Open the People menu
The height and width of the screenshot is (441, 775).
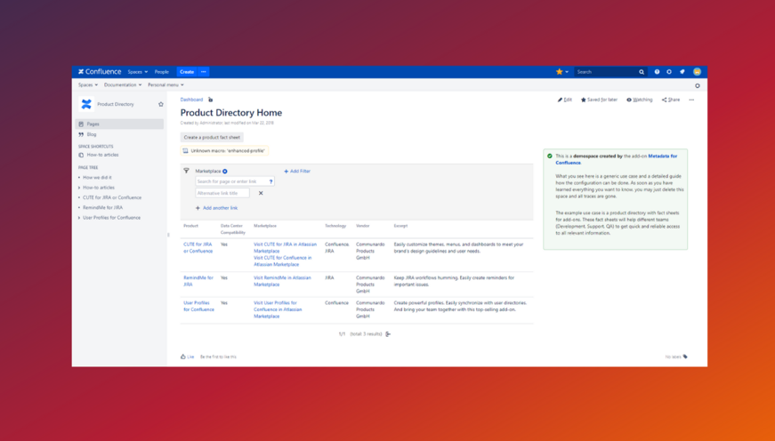[162, 72]
